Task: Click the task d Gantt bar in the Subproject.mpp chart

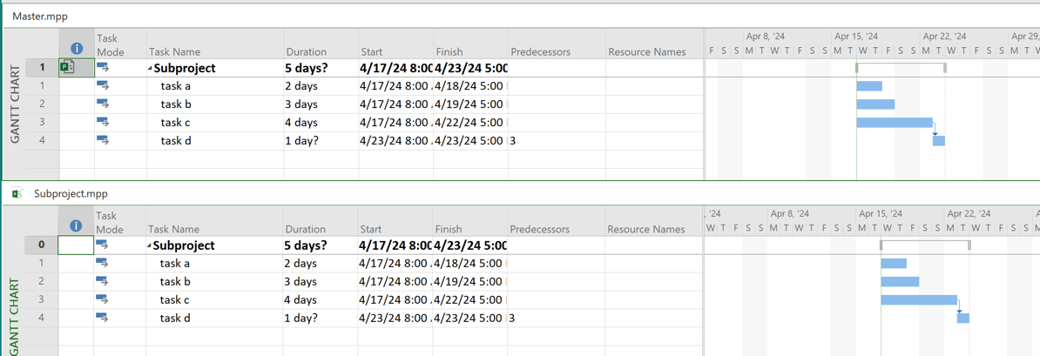Action: (x=963, y=319)
